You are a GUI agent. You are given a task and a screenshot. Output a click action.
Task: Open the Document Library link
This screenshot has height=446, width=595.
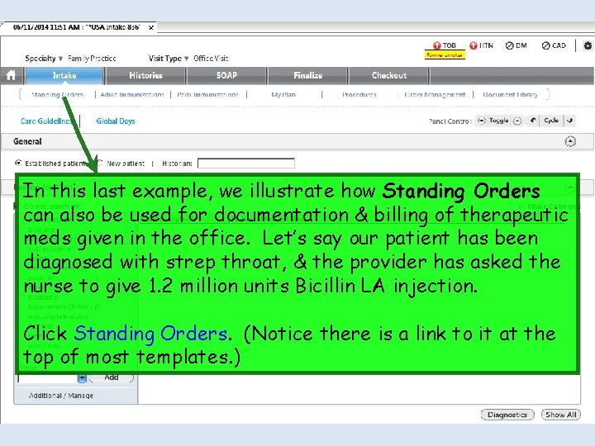(510, 94)
